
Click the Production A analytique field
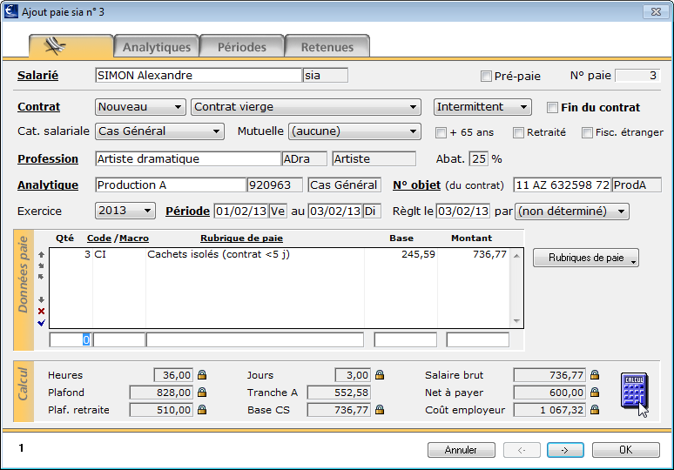pos(170,185)
